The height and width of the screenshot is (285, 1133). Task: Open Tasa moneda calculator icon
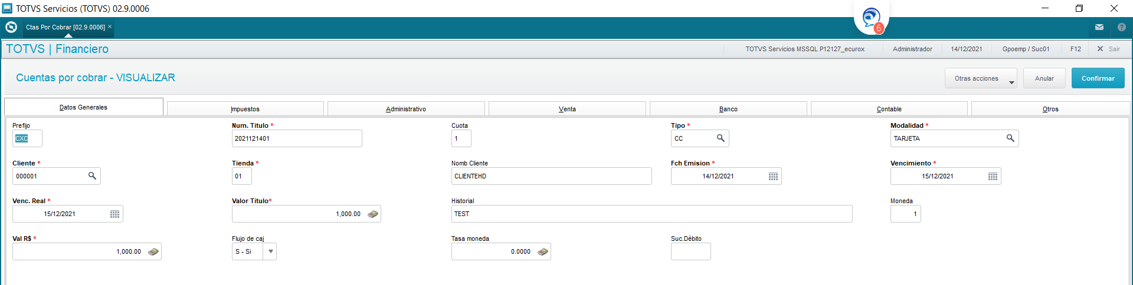543,251
